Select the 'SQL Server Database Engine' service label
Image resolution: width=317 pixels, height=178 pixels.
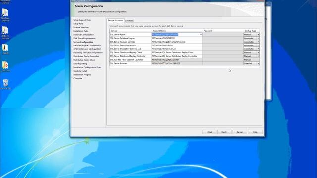pos(122,38)
